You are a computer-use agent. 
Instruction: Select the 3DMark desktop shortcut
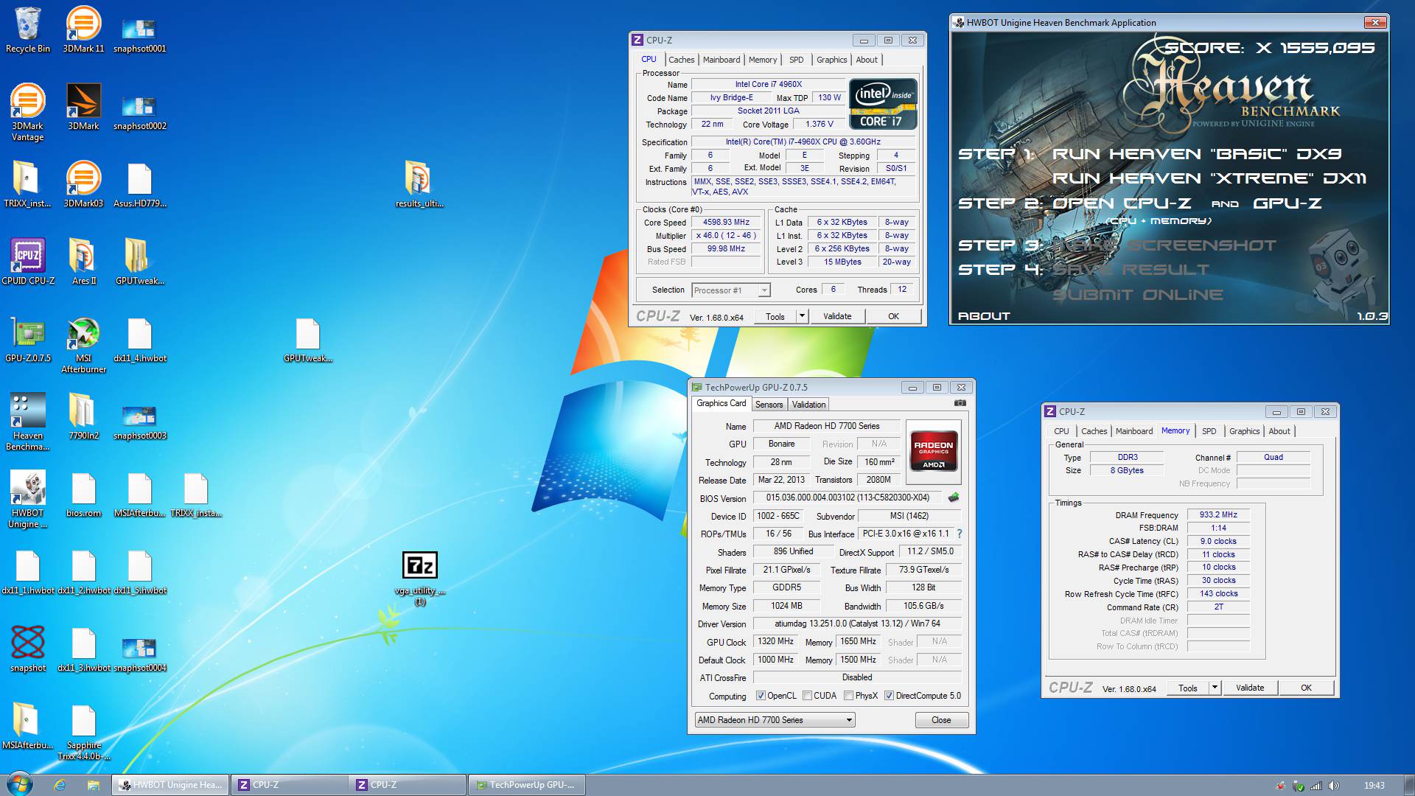click(x=83, y=107)
